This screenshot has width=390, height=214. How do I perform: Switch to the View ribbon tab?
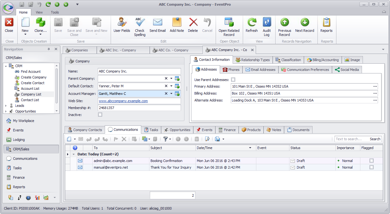point(39,12)
